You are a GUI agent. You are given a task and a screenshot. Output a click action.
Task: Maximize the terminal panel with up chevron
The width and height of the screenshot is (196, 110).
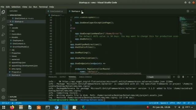pos(188,77)
